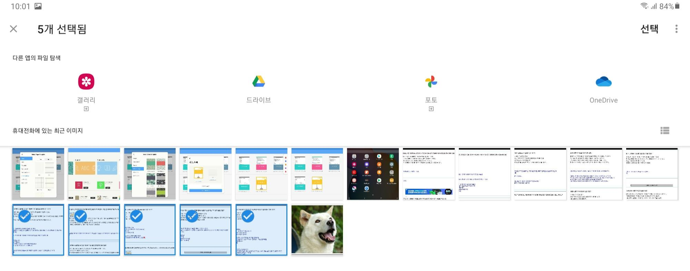The width and height of the screenshot is (690, 271).
Task: Select the Select Cover Template pattern screenshot
Action: (x=150, y=174)
